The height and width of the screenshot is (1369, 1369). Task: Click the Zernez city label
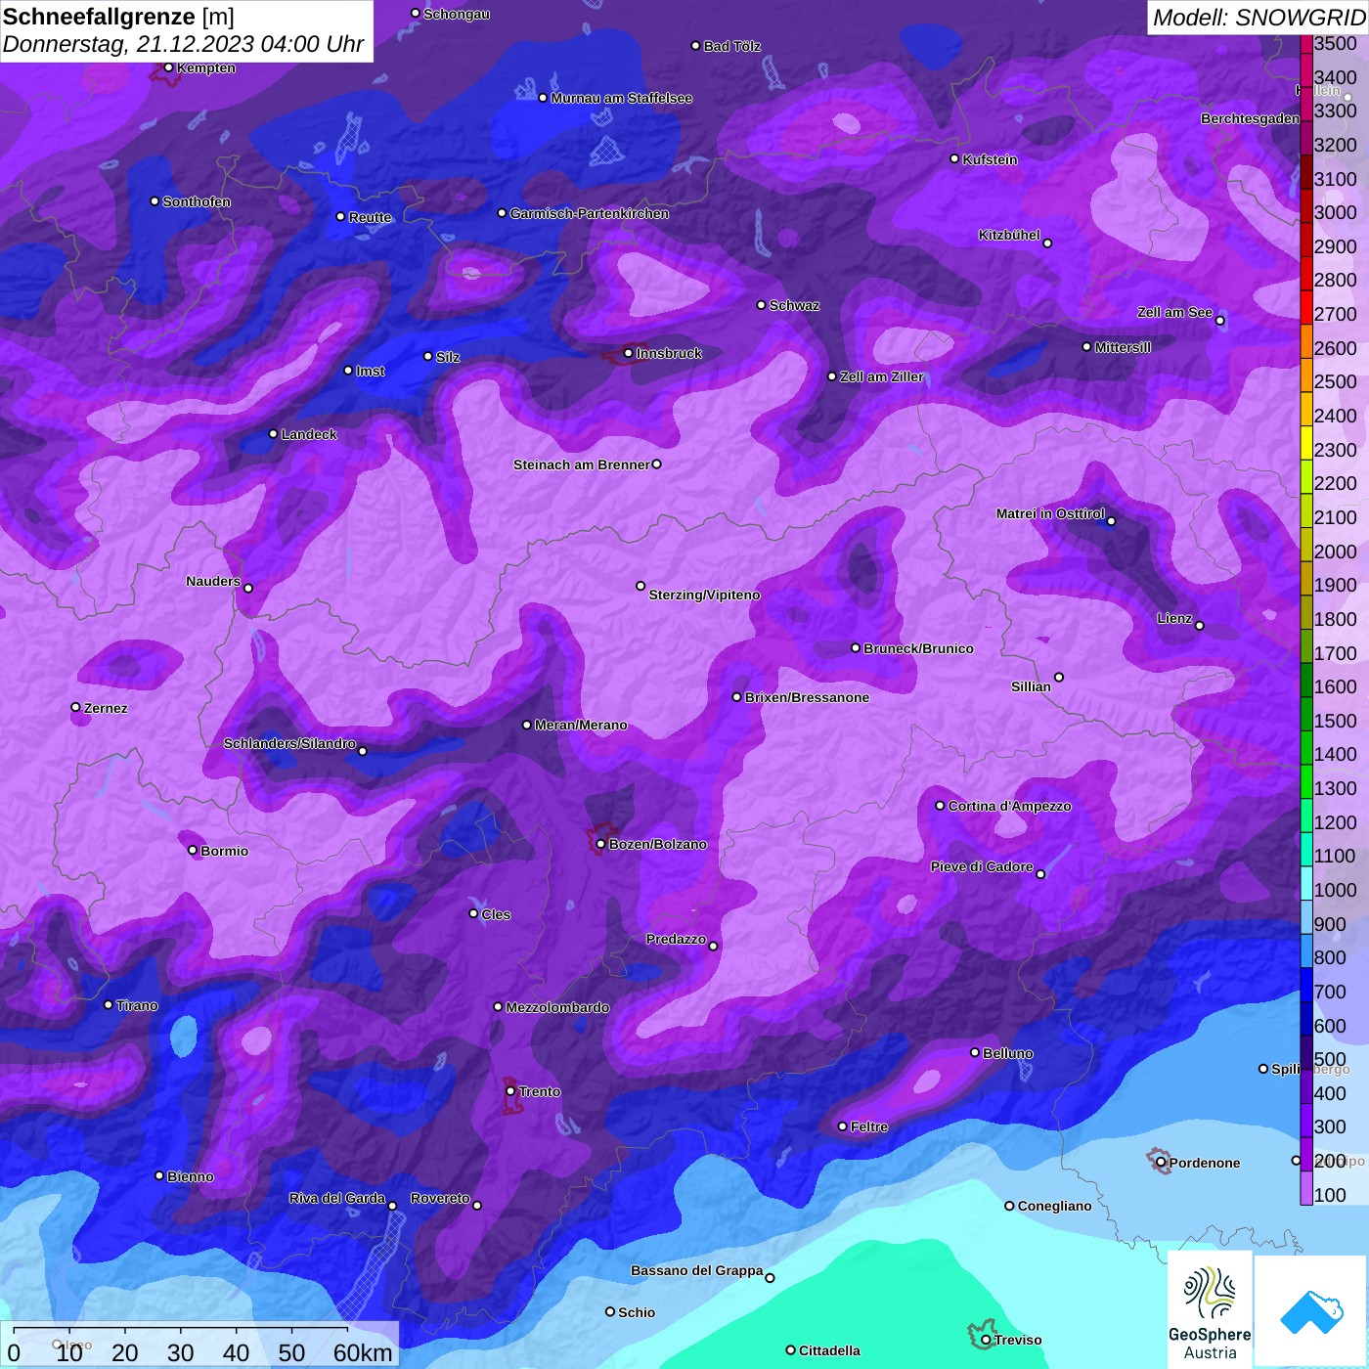pyautogui.click(x=106, y=708)
